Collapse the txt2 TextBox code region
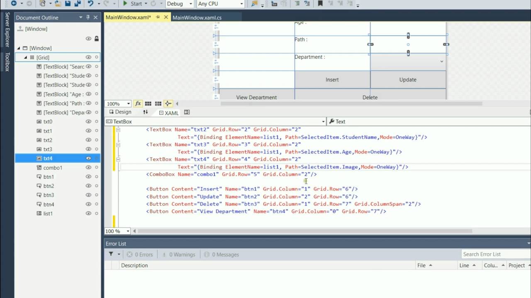The image size is (531, 298). [118, 130]
